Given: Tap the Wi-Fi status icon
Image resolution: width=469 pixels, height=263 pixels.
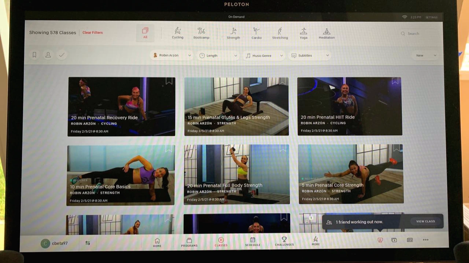Looking at the screenshot, I should point(405,17).
